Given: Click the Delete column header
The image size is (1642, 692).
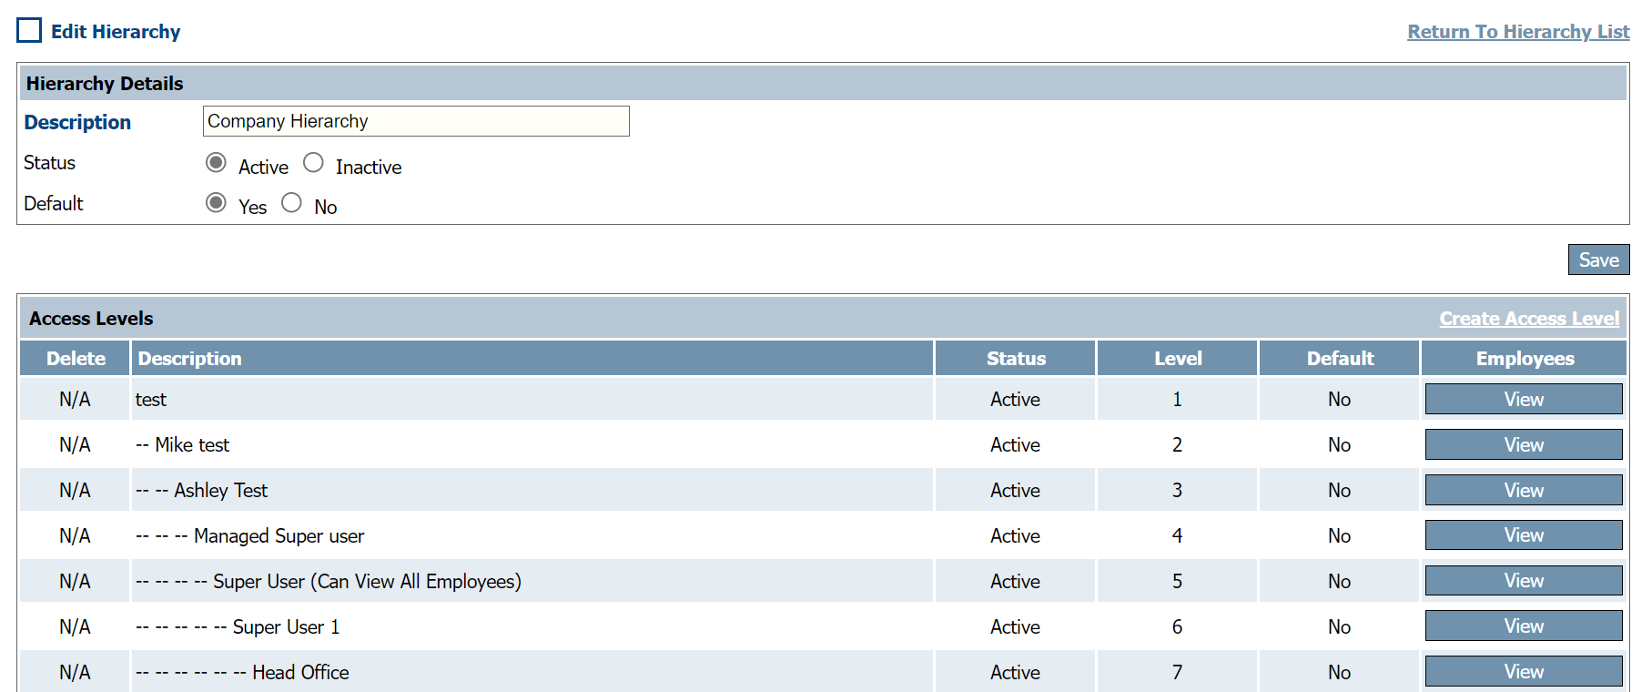Looking at the screenshot, I should (76, 358).
